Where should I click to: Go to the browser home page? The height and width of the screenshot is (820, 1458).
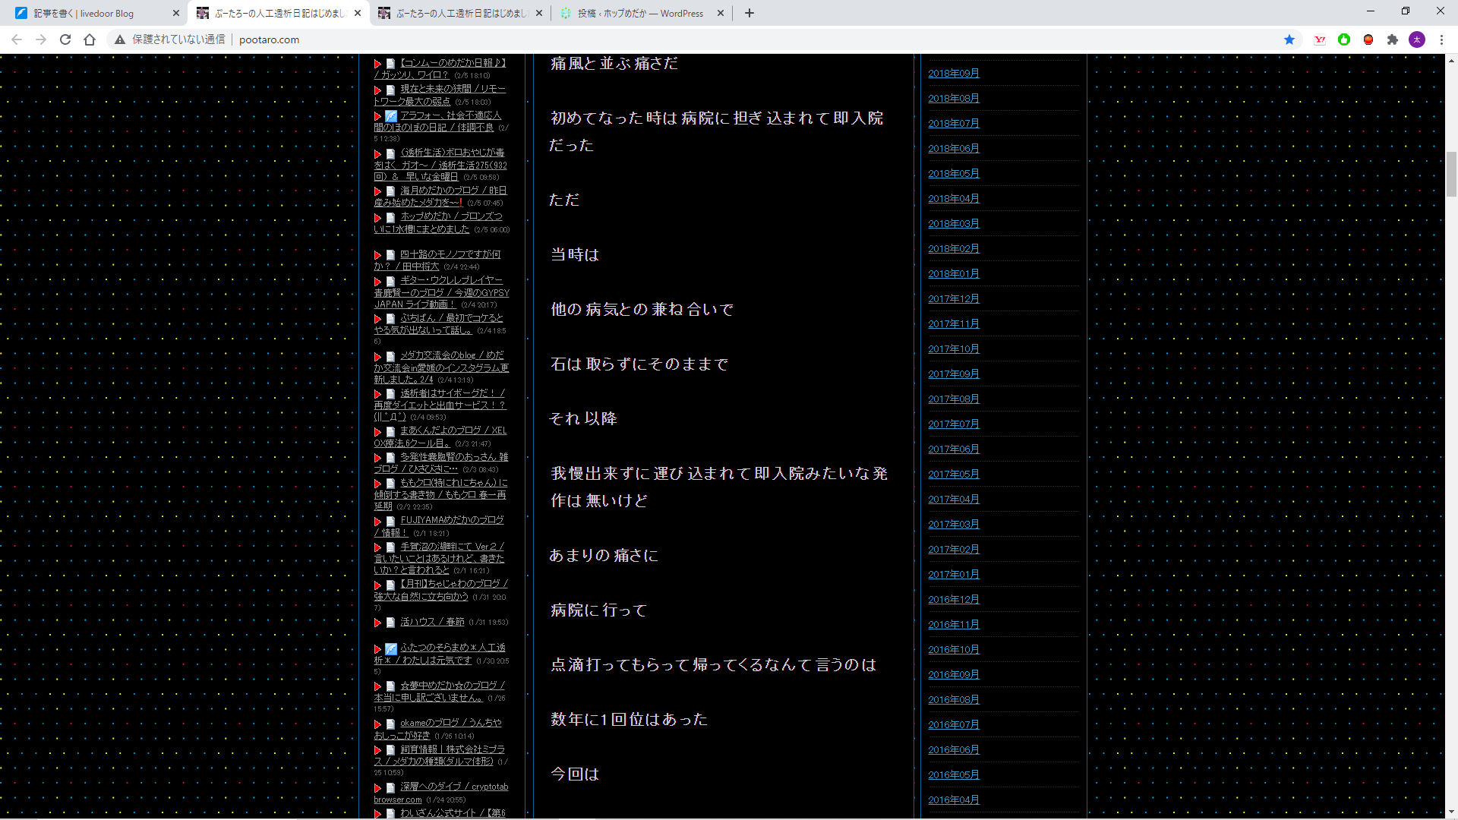click(90, 39)
